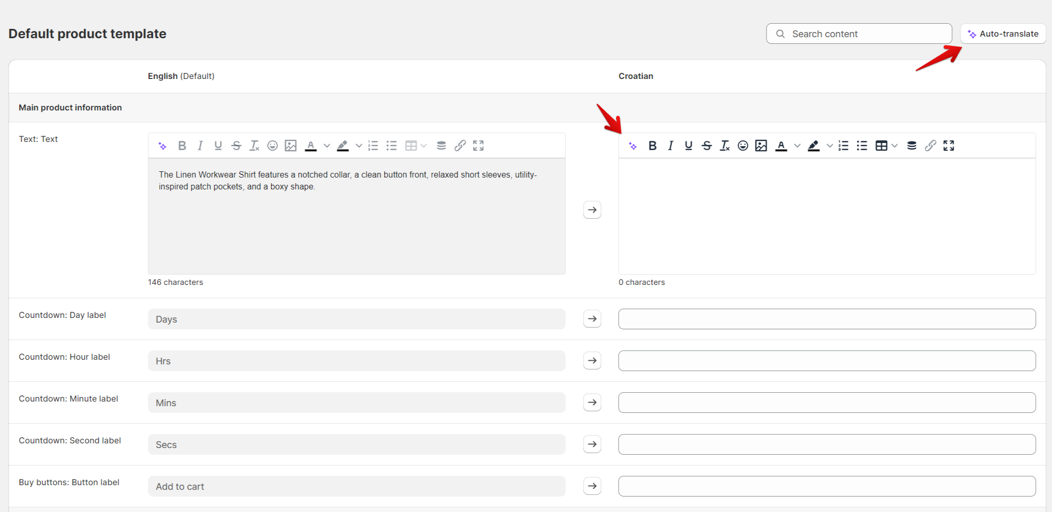
Task: Apply text color in Croatian editor toolbar
Action: click(781, 146)
